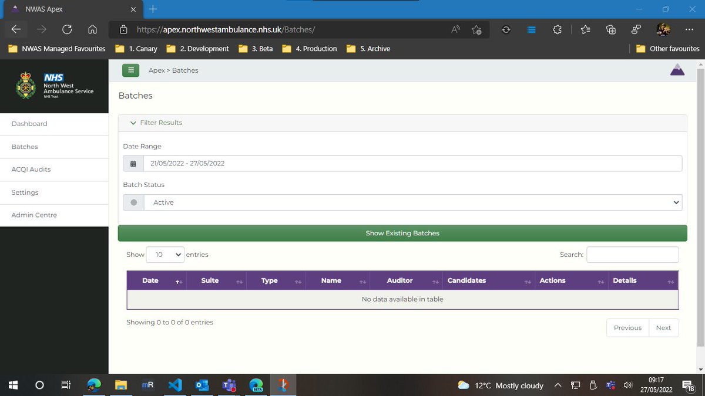Open the Favourites list icon
This screenshot has width=705, height=396.
pos(585,29)
